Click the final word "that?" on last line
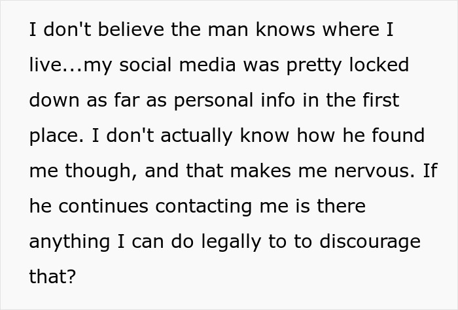458x310 pixels. (52, 277)
